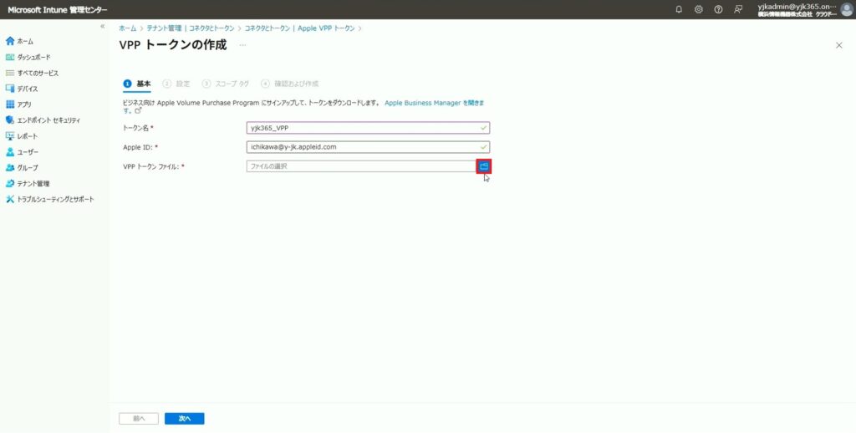Open the account avatar menu
856x433 pixels.
tap(847, 9)
